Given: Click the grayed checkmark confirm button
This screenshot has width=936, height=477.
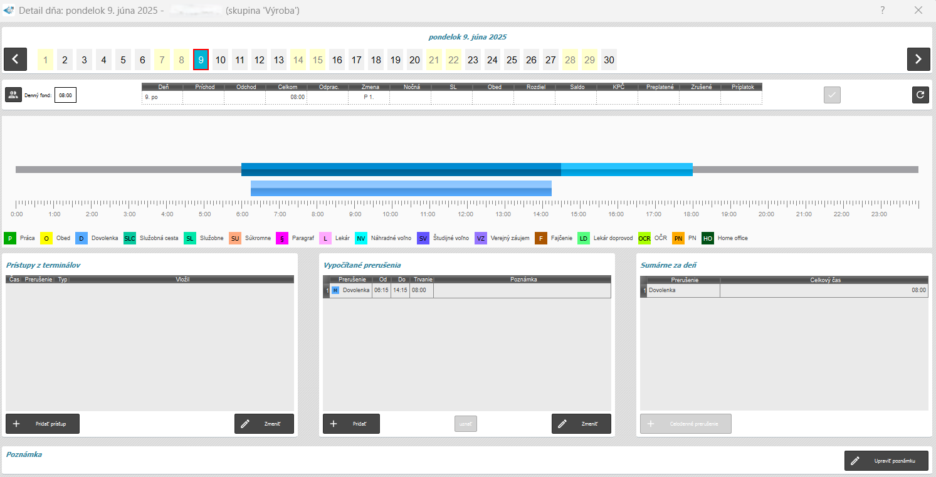Looking at the screenshot, I should click(832, 95).
